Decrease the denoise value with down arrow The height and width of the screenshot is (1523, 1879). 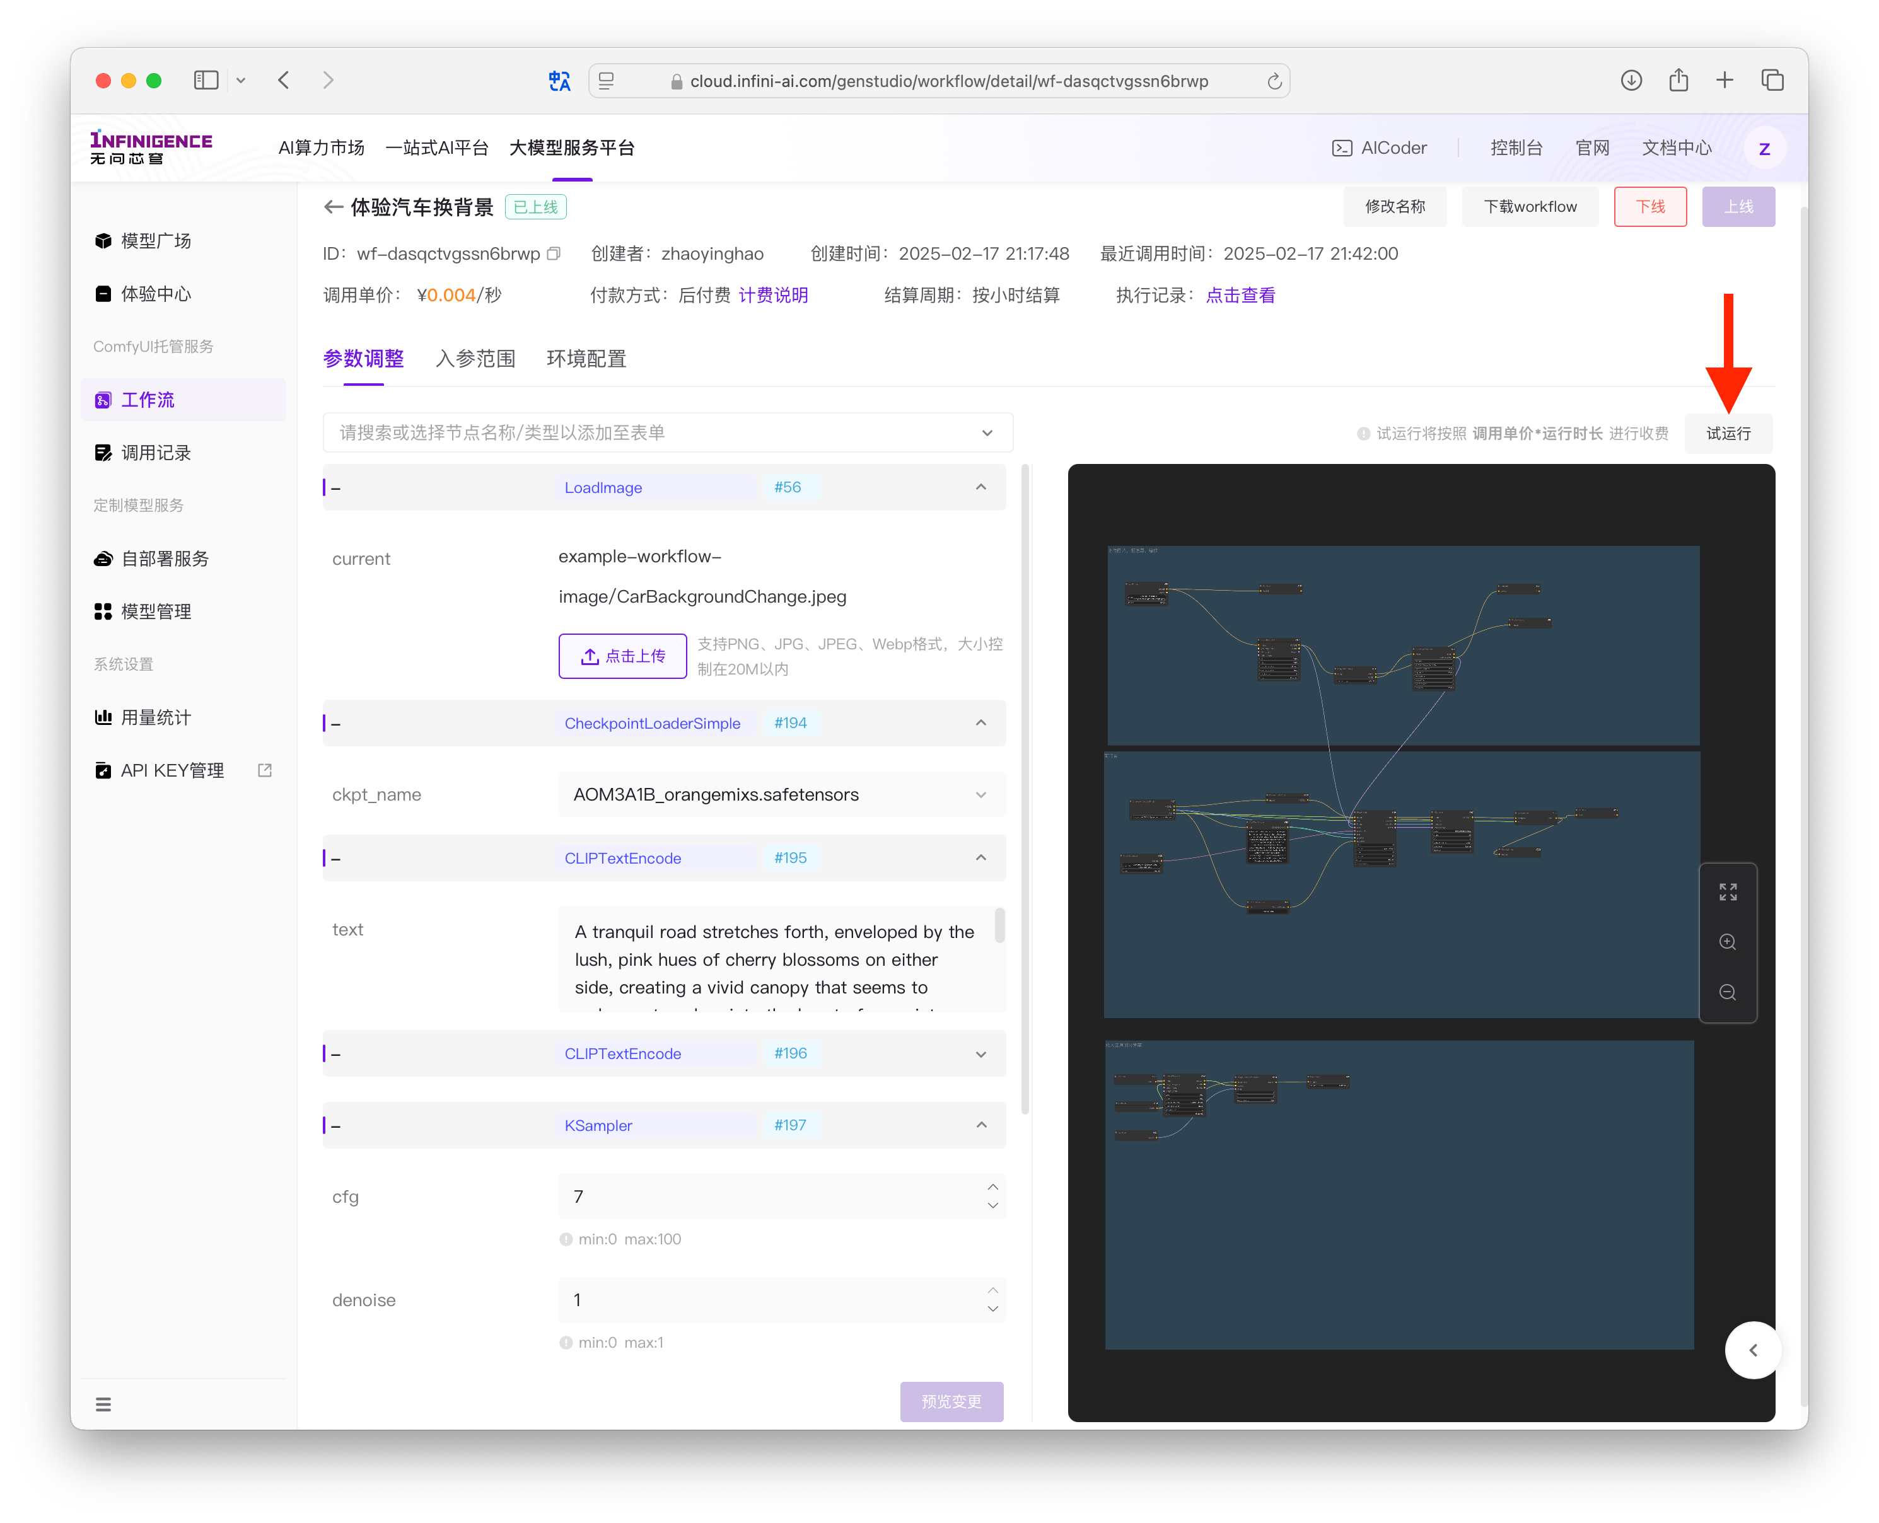click(992, 1310)
